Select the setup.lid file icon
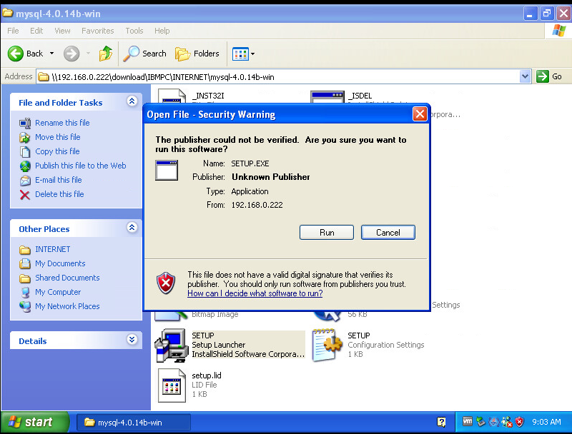 pos(172,384)
